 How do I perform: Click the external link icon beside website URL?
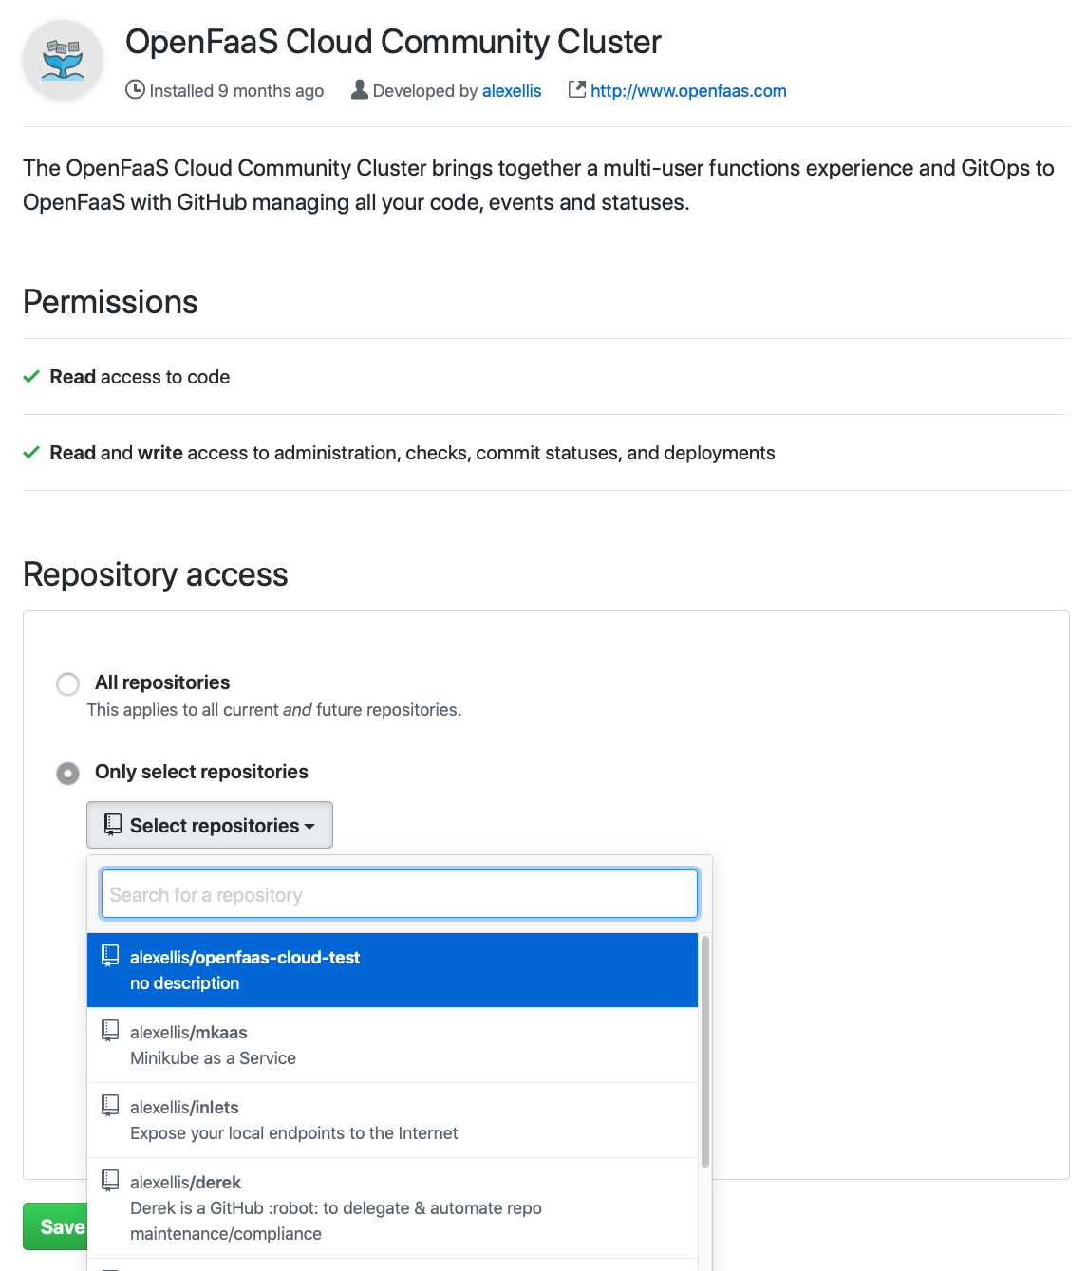(x=576, y=89)
